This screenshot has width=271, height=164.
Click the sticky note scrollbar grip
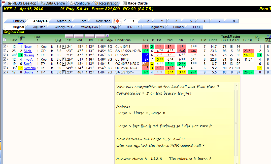[x=236, y=123]
